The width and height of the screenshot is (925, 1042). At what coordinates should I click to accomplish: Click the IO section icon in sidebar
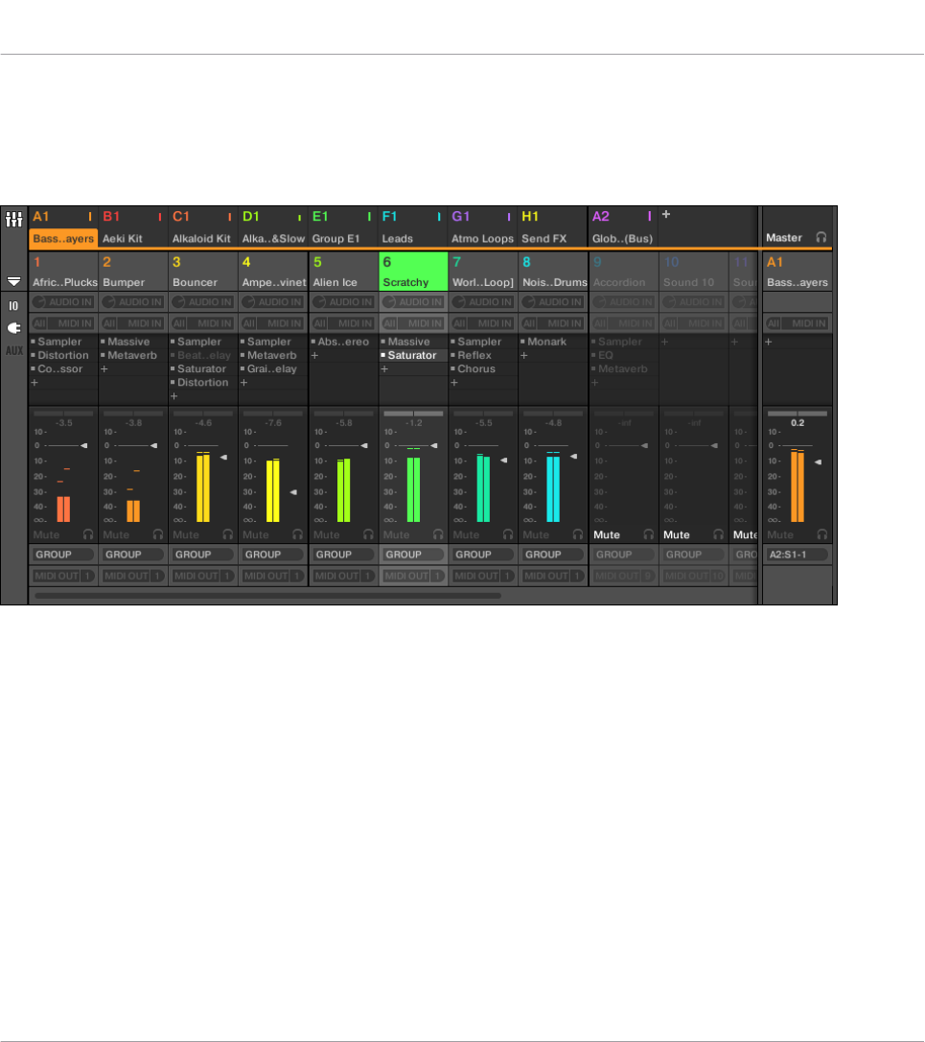tap(13, 306)
